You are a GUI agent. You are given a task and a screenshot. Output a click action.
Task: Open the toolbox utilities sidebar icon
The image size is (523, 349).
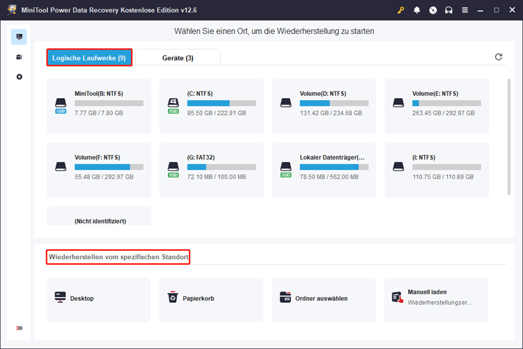click(19, 57)
